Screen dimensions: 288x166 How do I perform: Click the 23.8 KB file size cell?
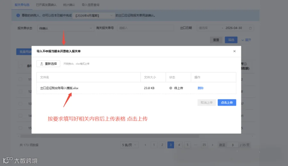click(x=149, y=88)
